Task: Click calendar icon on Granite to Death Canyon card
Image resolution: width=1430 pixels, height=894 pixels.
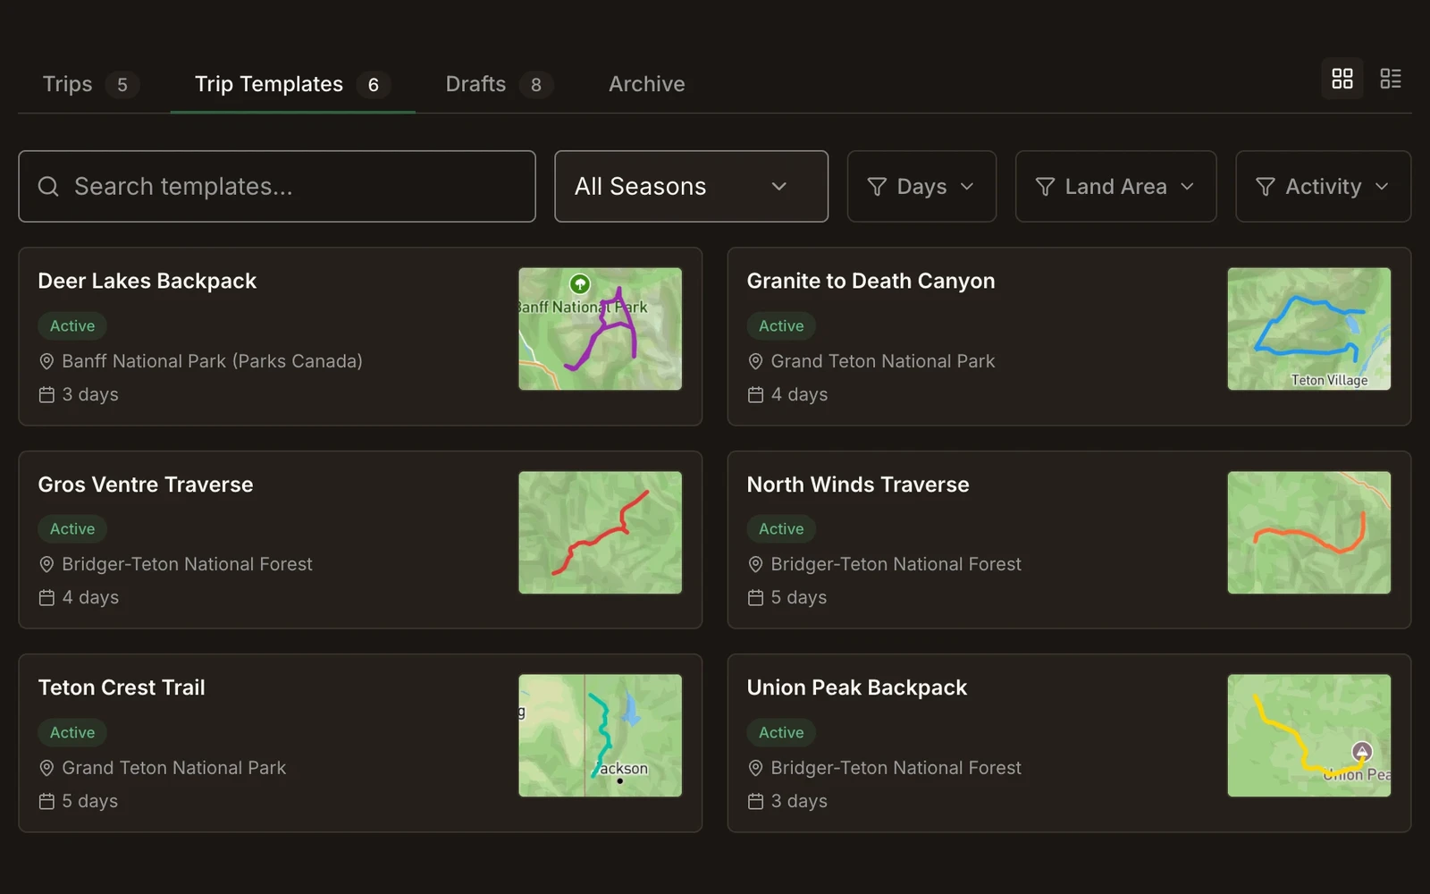Action: 755,394
